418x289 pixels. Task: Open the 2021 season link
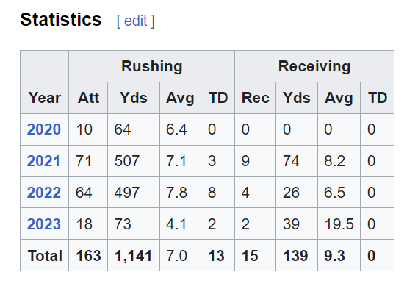tap(43, 161)
